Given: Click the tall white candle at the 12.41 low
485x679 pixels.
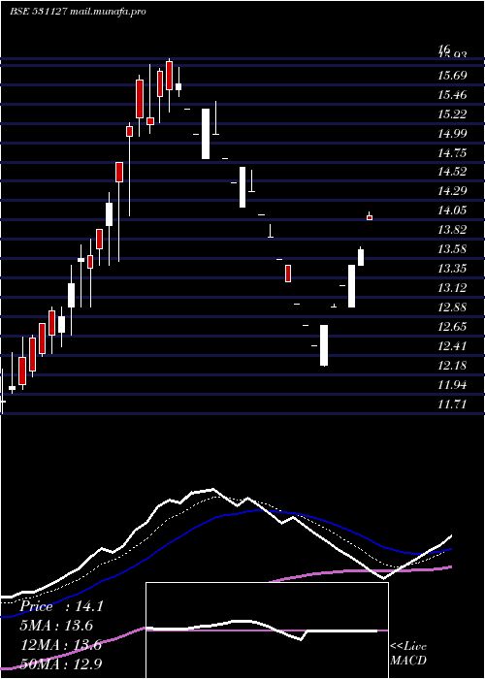Looking at the screenshot, I should click(x=324, y=345).
